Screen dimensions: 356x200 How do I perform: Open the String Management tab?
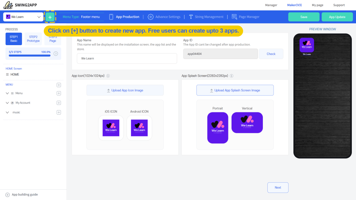click(206, 17)
